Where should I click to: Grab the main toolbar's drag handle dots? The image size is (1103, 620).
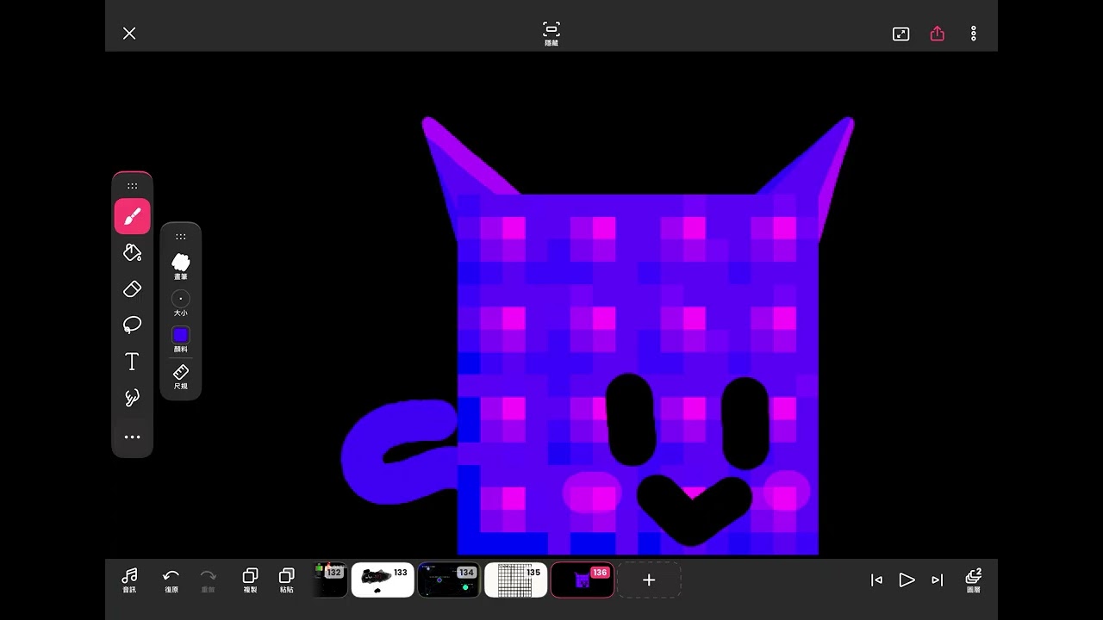pyautogui.click(x=132, y=186)
